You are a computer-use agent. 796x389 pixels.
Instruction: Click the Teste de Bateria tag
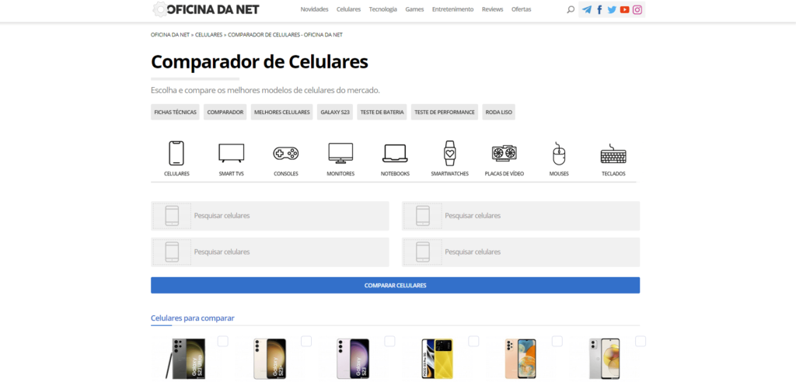tap(382, 112)
